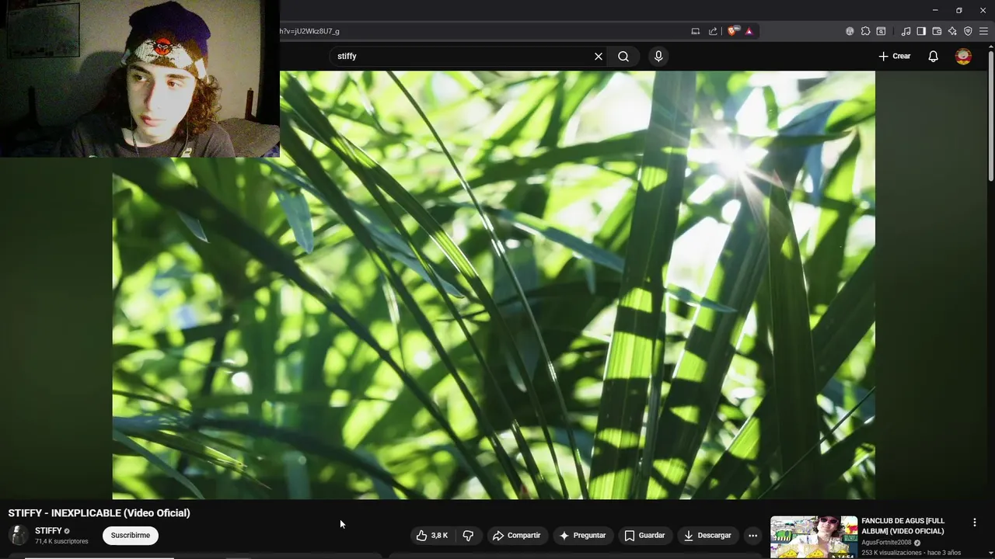Open the Crear menu

(894, 56)
